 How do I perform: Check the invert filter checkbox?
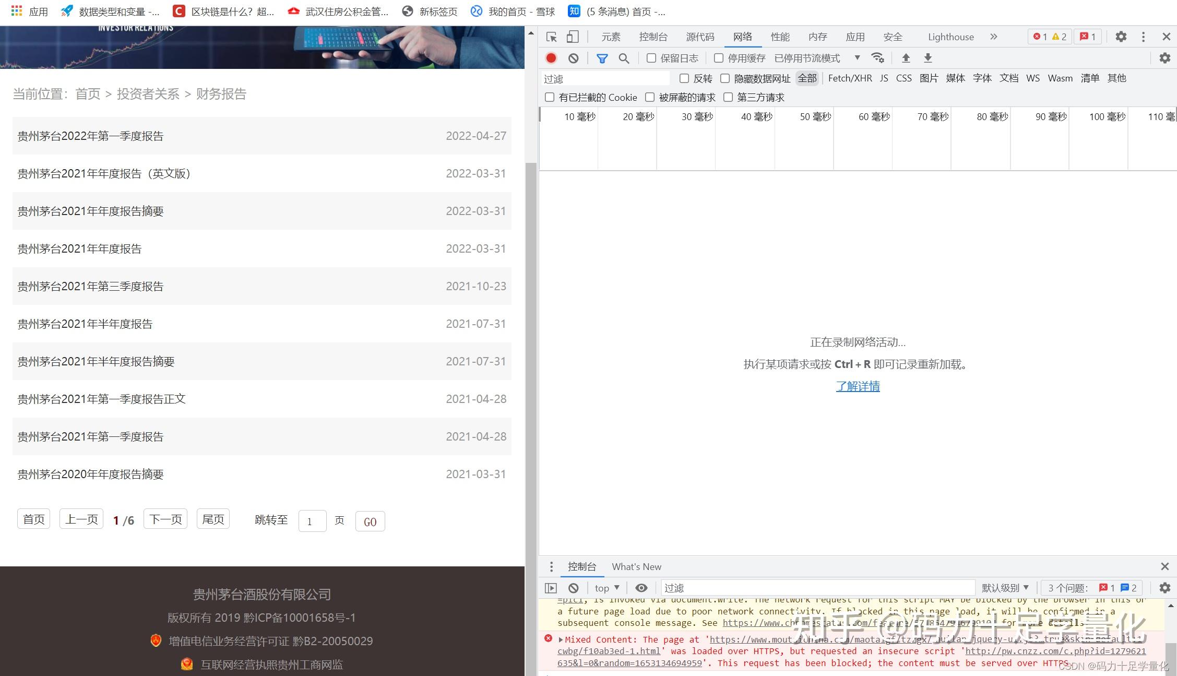tap(684, 78)
